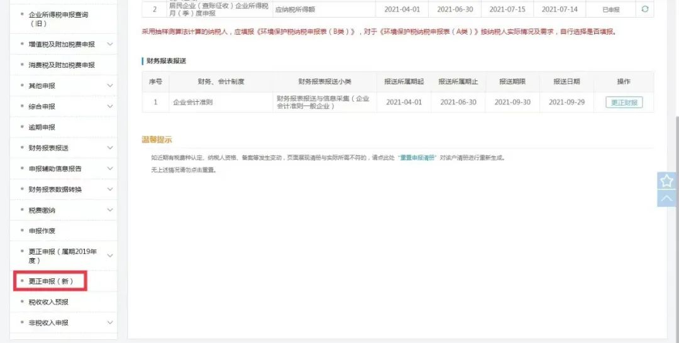Click 财务报表报送小类 column header
This screenshot has width=679, height=343.
tap(325, 81)
